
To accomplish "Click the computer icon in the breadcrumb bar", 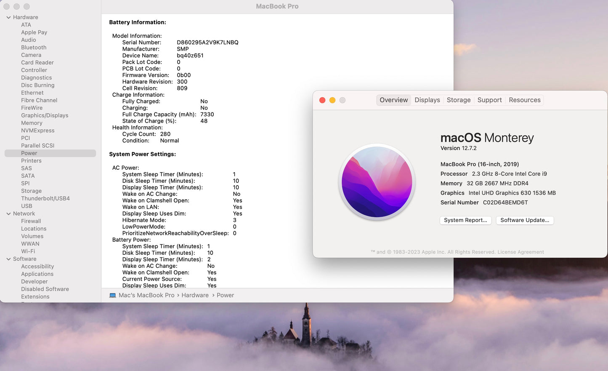I will click(x=112, y=295).
